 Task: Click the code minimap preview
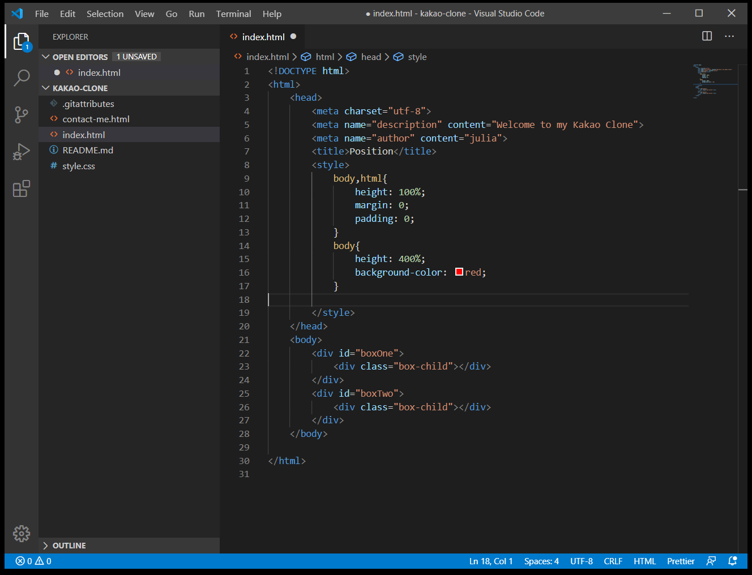click(715, 82)
